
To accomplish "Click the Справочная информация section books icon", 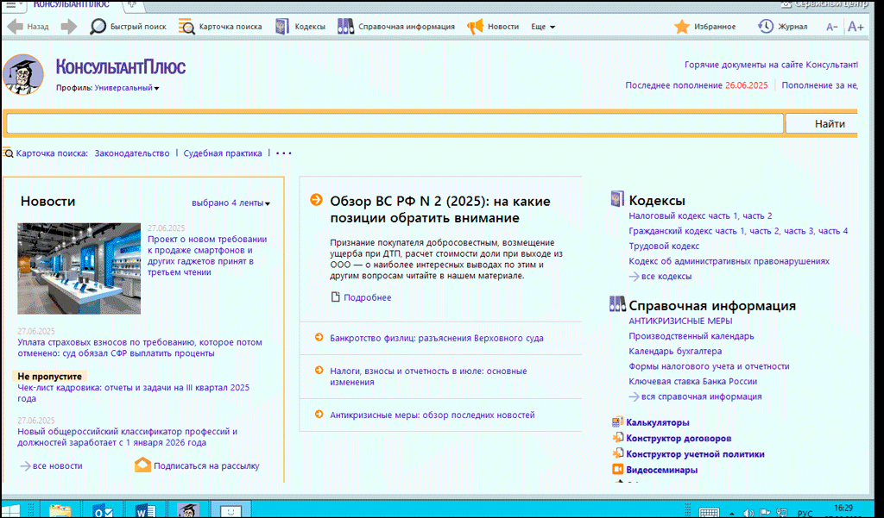I will click(618, 304).
